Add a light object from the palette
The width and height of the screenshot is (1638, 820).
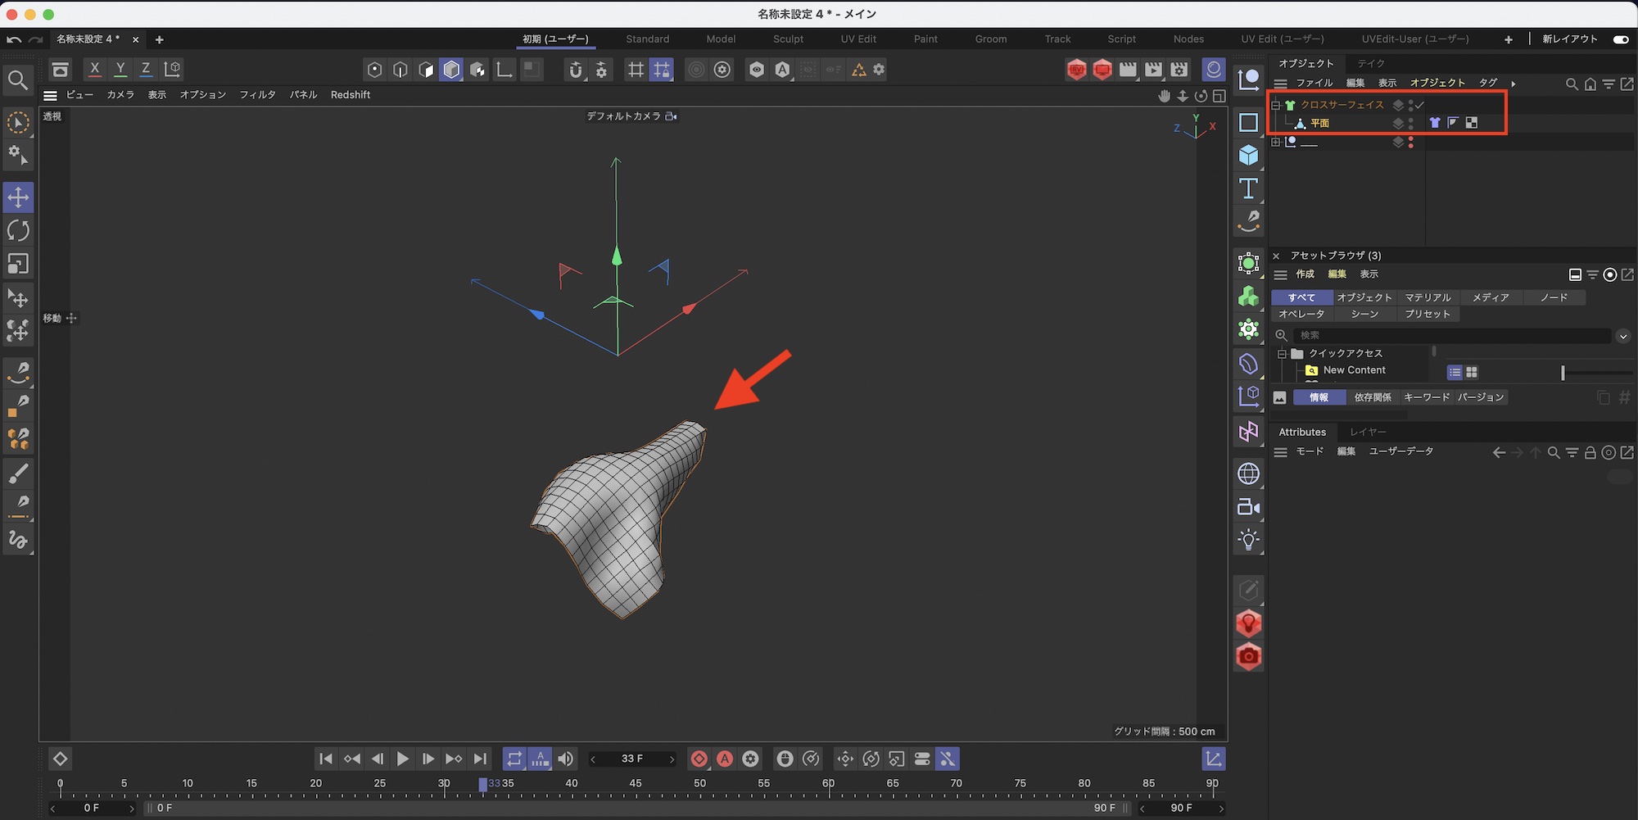tap(1248, 540)
